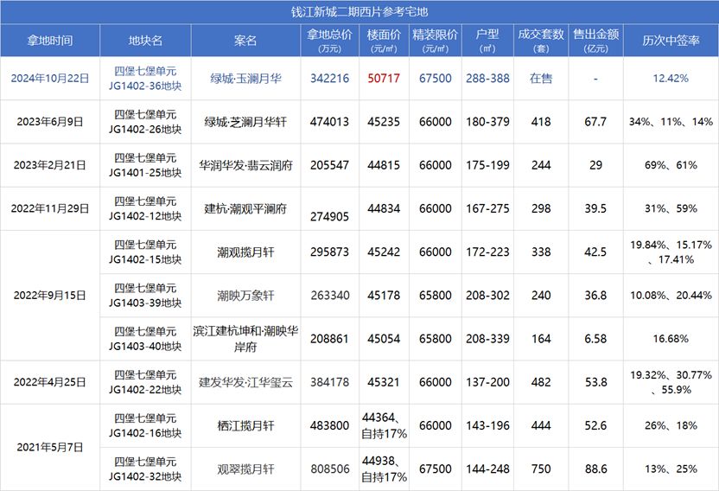
Task: Select the 808506 total price cell
Action: (328, 469)
